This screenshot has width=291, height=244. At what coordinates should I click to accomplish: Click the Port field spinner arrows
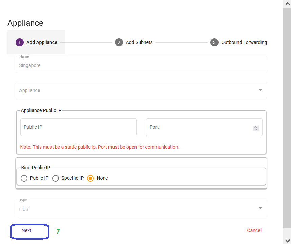[x=256, y=128]
